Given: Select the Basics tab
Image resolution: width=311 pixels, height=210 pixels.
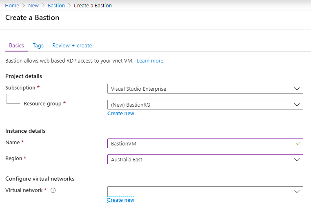Looking at the screenshot, I should (16, 46).
